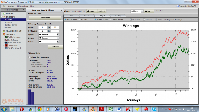Open the Kindle taskbar icon
This screenshot has height=112, width=199.
tap(75, 109)
